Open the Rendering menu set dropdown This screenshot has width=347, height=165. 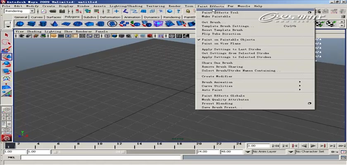point(32,11)
